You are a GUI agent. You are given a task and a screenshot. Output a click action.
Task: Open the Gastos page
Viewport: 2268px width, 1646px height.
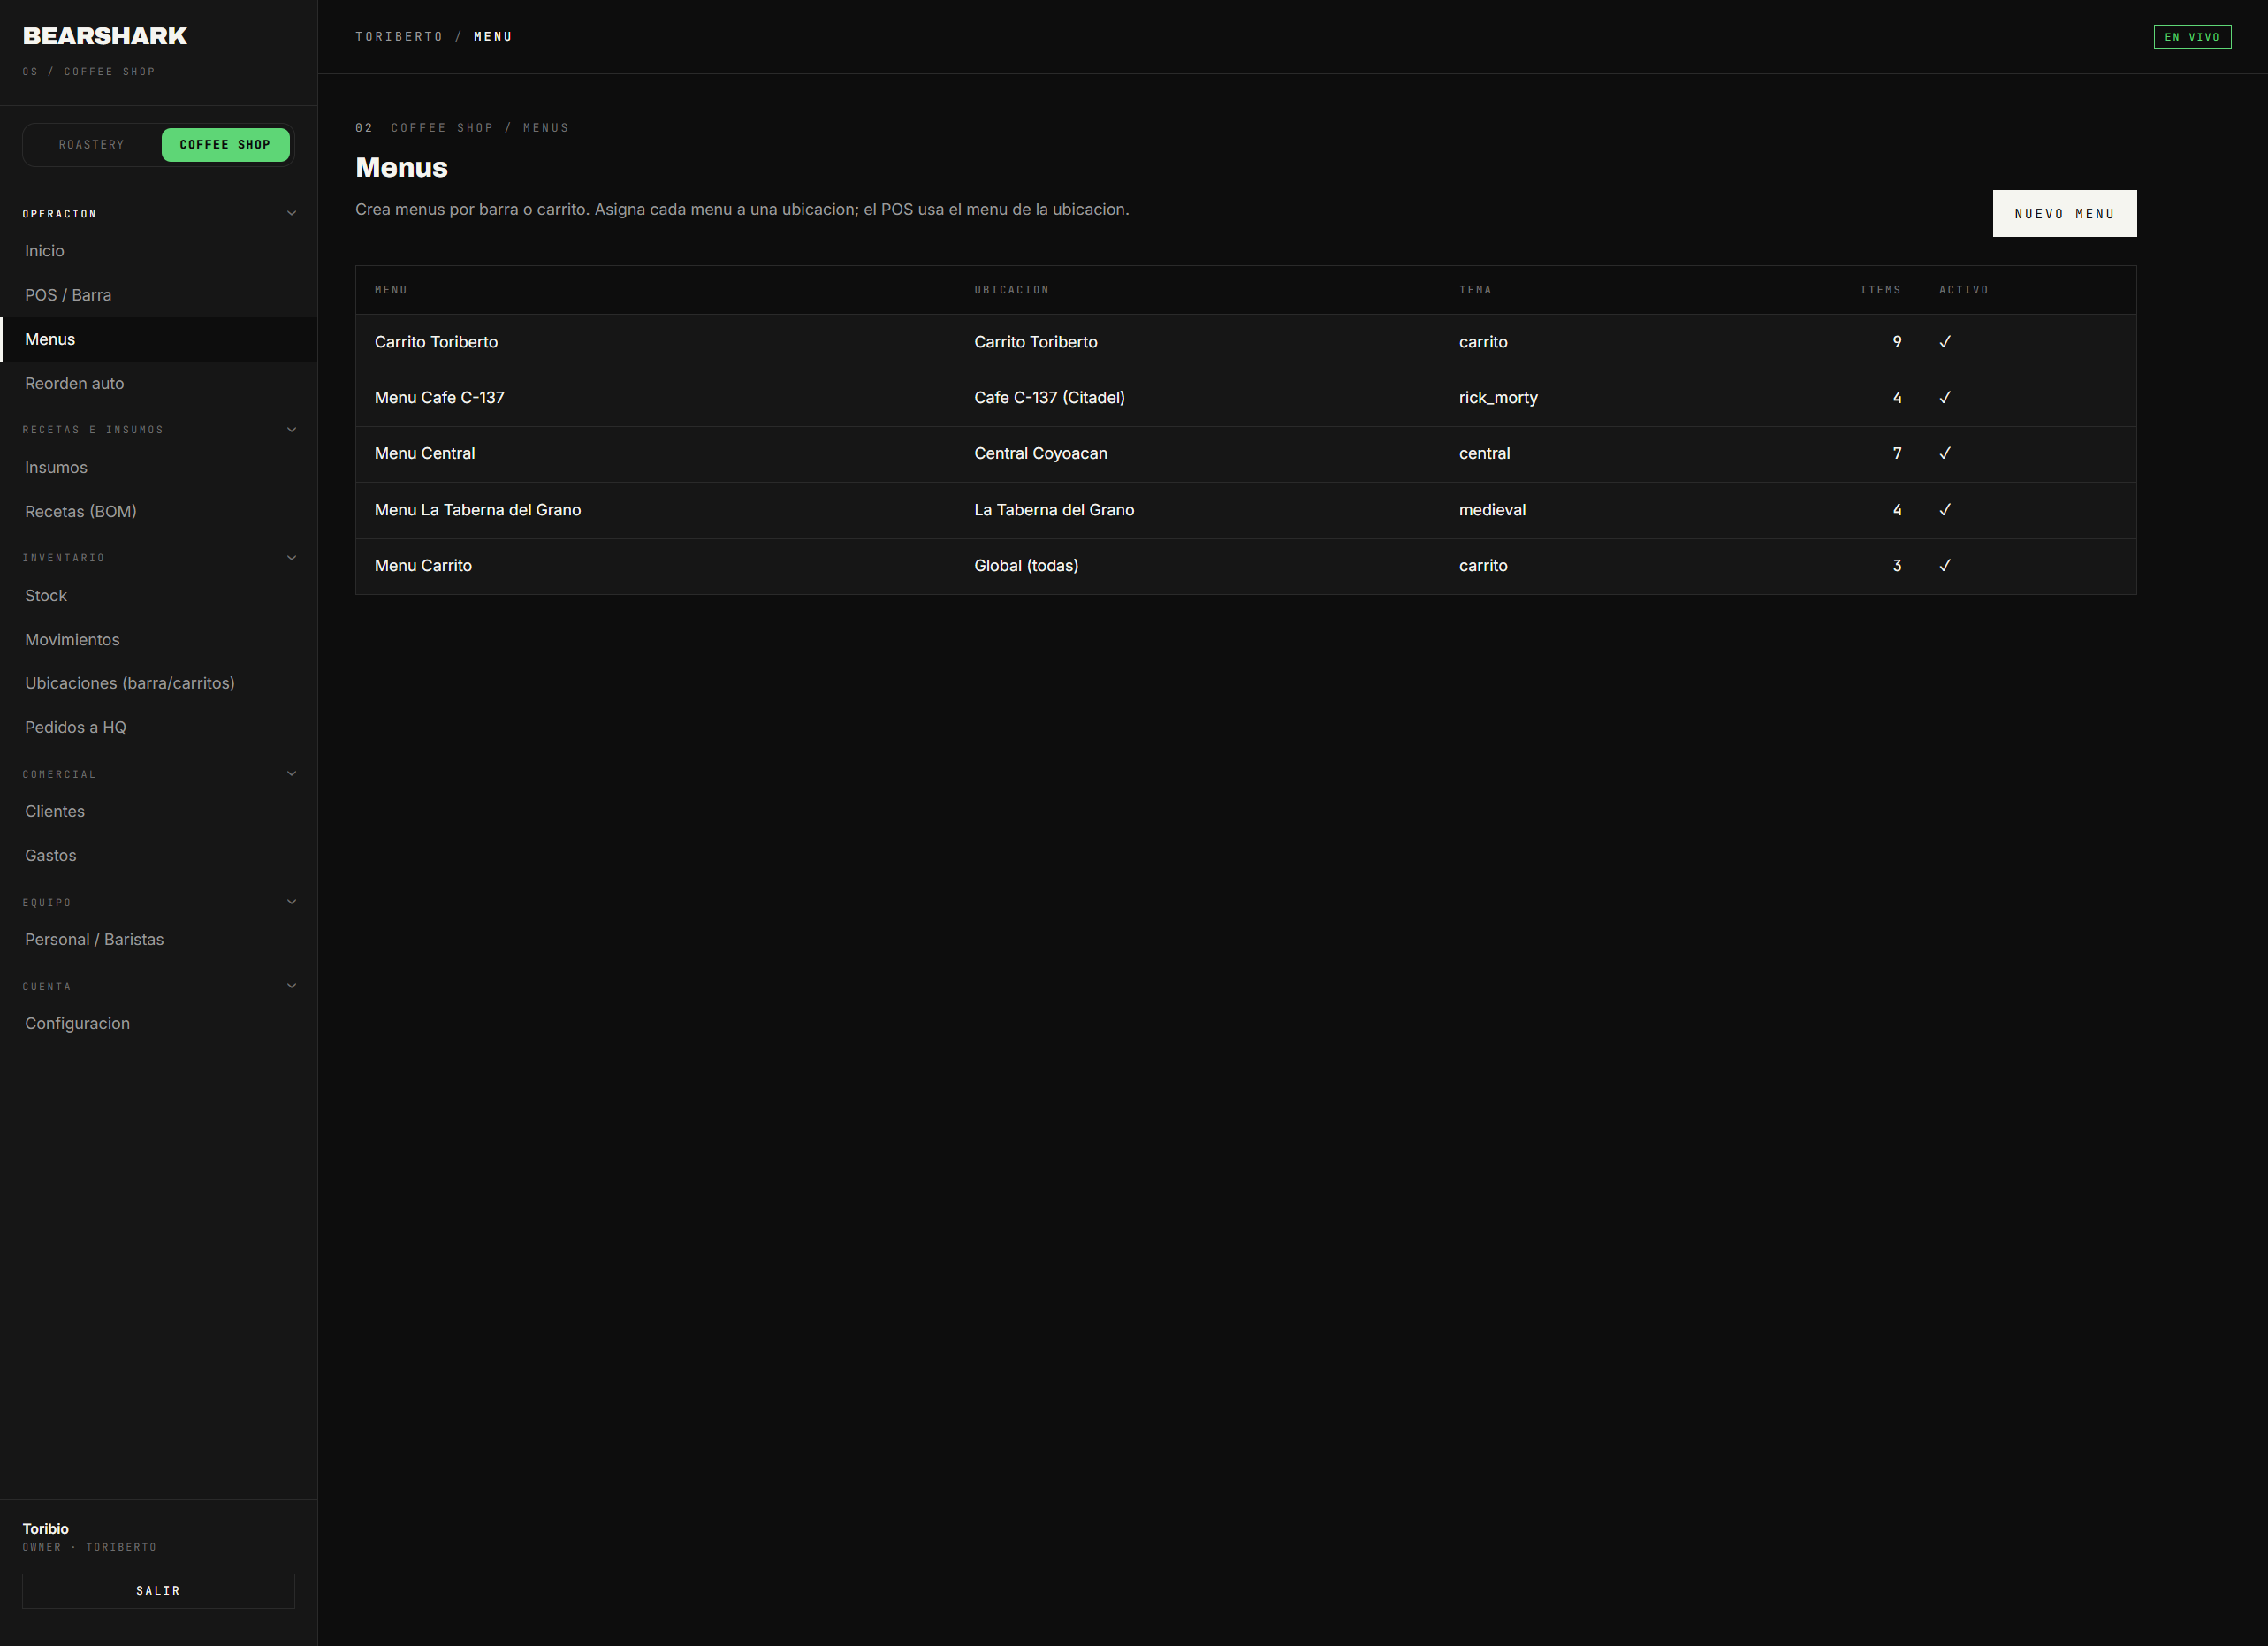158,855
